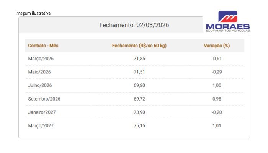
Task: Click the 'Imagem ilustrativa' caption text
Action: point(33,13)
